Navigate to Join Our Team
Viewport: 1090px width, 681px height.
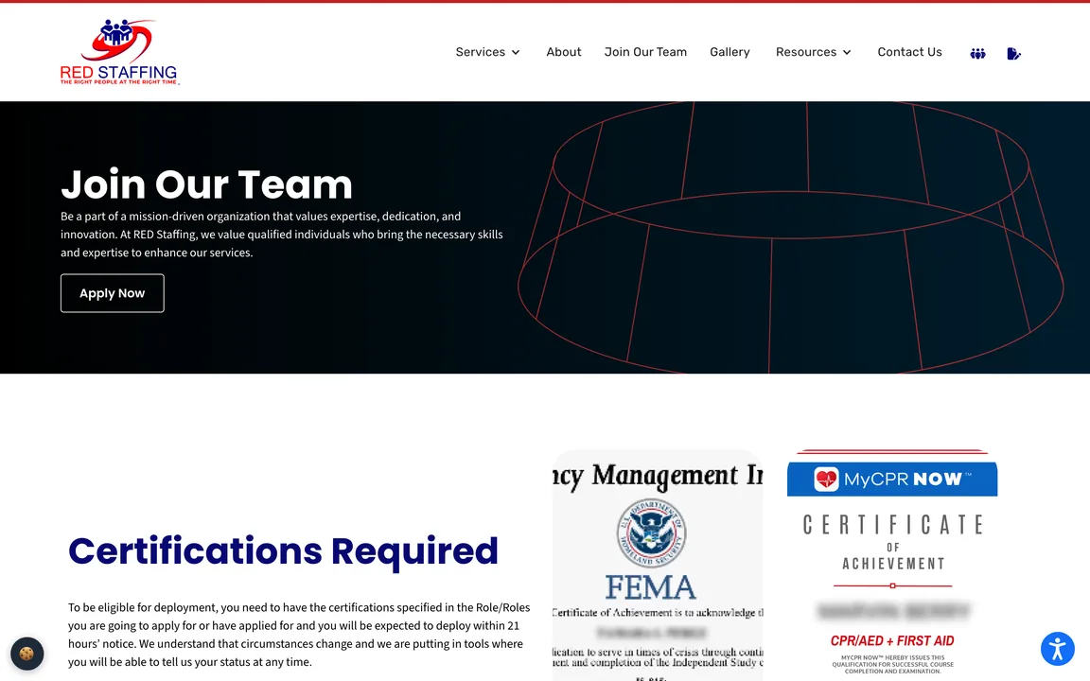pos(645,52)
